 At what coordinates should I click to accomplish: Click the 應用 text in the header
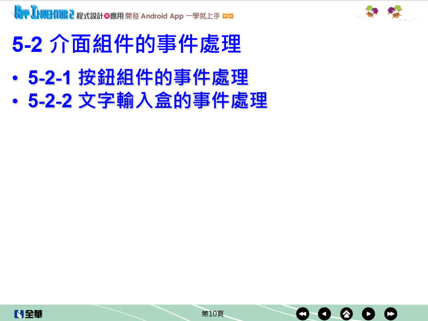pos(117,16)
